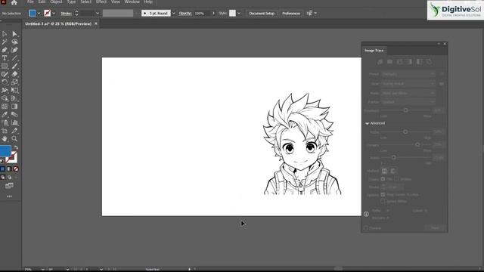Viewport: 484px width, 272px height.
Task: Open fill color dropdown in control bar
Action: [x=39, y=14]
